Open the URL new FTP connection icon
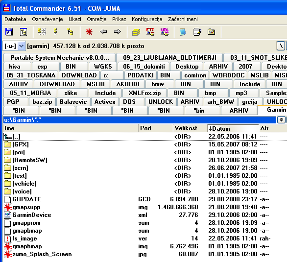 pos(165,32)
